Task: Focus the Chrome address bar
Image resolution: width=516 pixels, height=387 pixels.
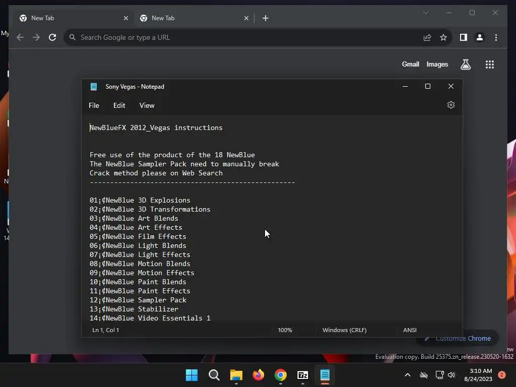Action: tap(243, 37)
